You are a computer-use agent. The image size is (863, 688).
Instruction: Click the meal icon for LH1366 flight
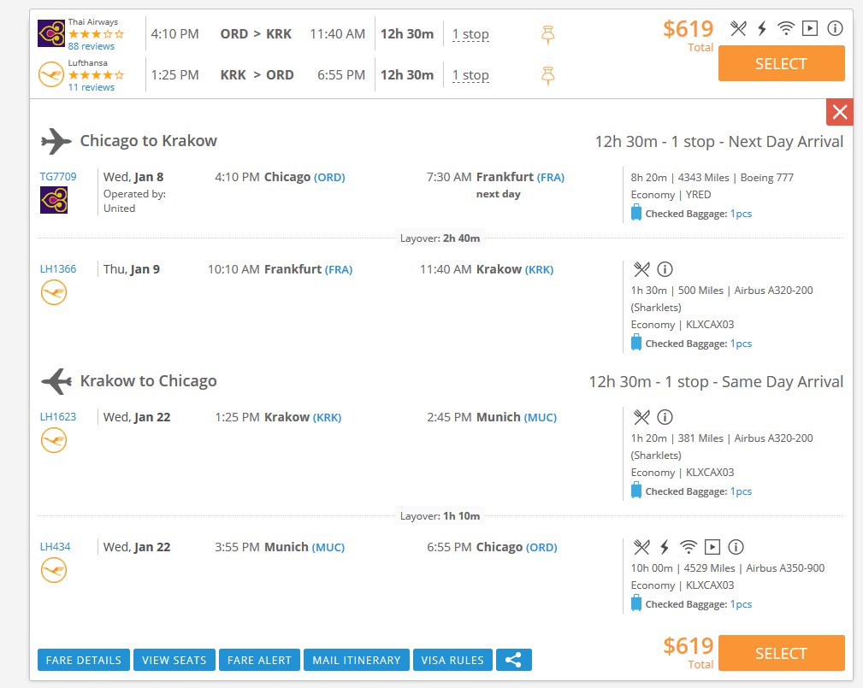[641, 269]
